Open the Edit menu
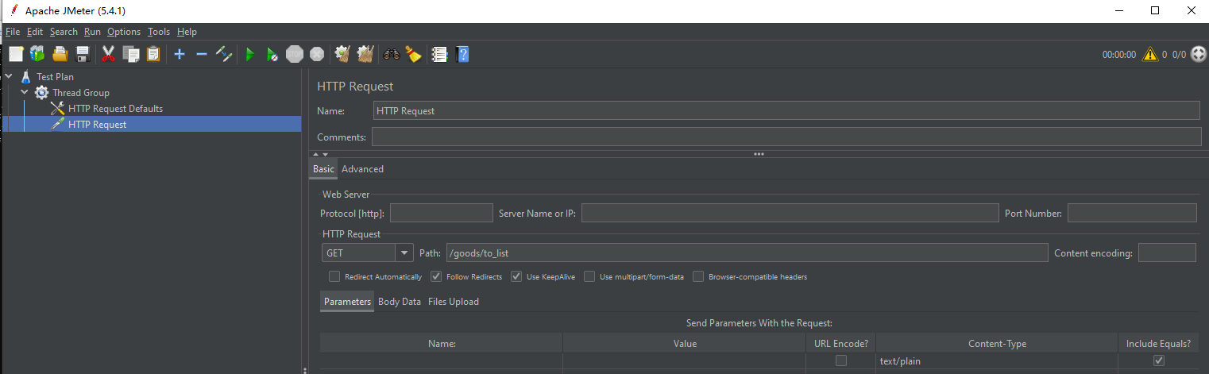The height and width of the screenshot is (374, 1209). [x=35, y=32]
